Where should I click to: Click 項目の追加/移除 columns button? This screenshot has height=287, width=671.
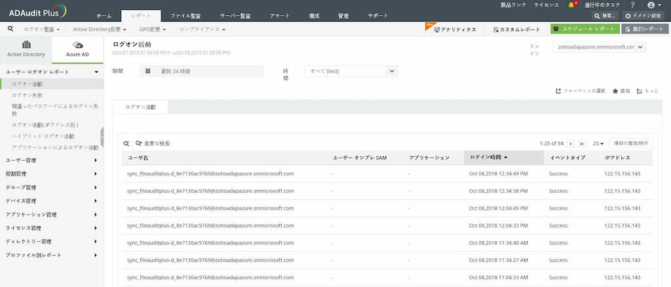(631, 144)
